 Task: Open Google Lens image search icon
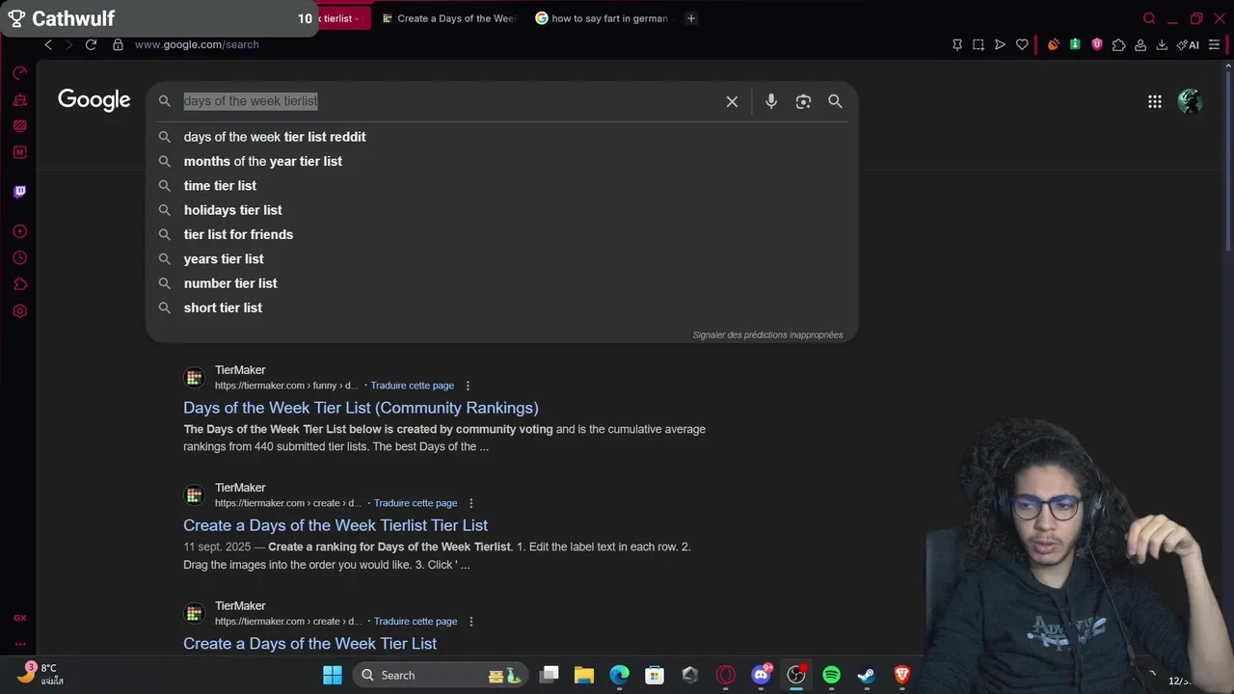click(803, 101)
